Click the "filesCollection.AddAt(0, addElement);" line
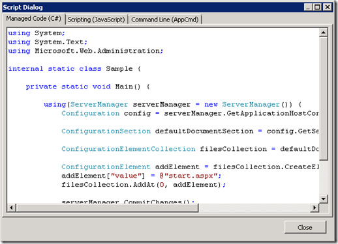 (144, 185)
